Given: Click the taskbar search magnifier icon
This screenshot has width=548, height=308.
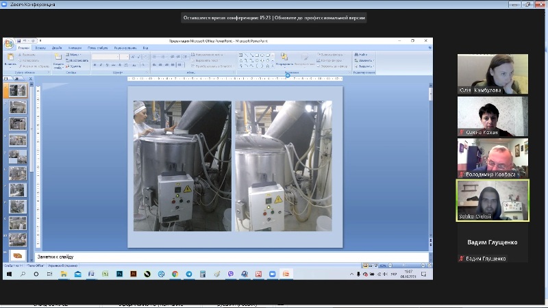Looking at the screenshot, I should pos(22,274).
